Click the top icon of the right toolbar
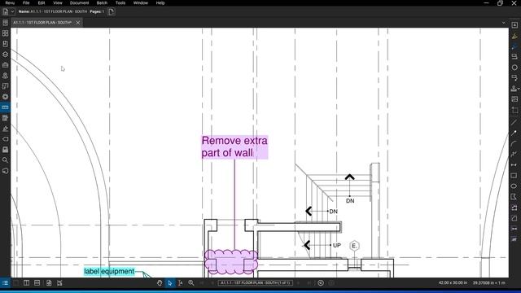This screenshot has height=293, width=521. click(514, 25)
